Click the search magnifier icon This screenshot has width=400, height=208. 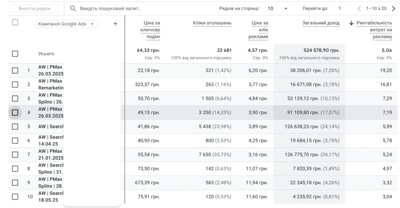point(73,8)
